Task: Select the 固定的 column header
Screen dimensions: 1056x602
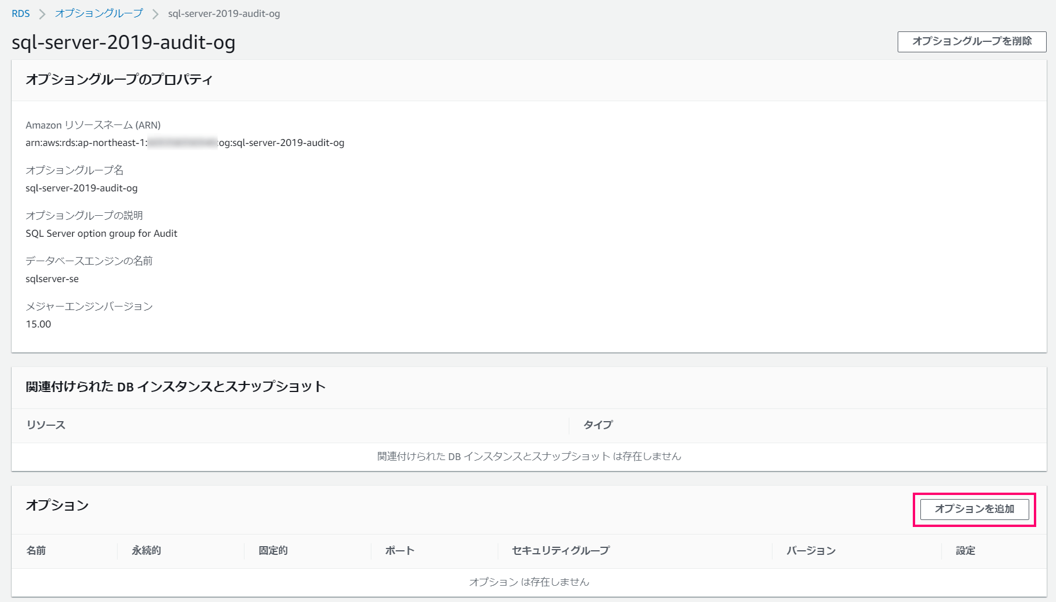Action: pos(272,550)
